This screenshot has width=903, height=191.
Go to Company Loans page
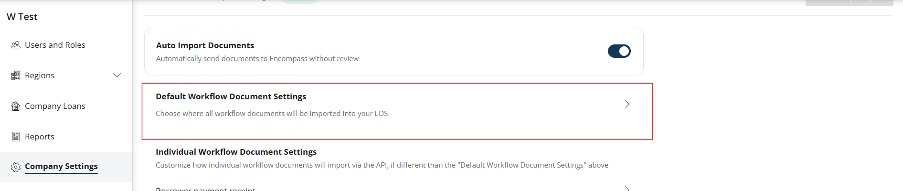pos(55,106)
